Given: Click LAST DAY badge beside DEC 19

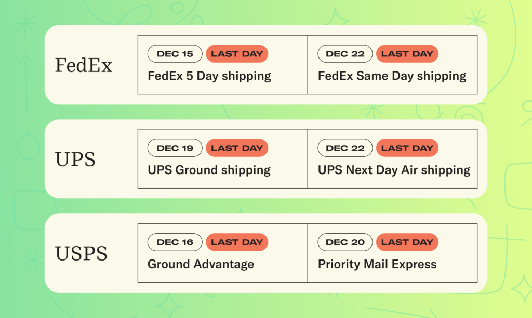Looking at the screenshot, I should pos(237,148).
